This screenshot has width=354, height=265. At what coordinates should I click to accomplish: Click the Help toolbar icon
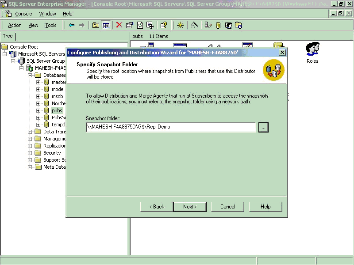[x=164, y=25]
